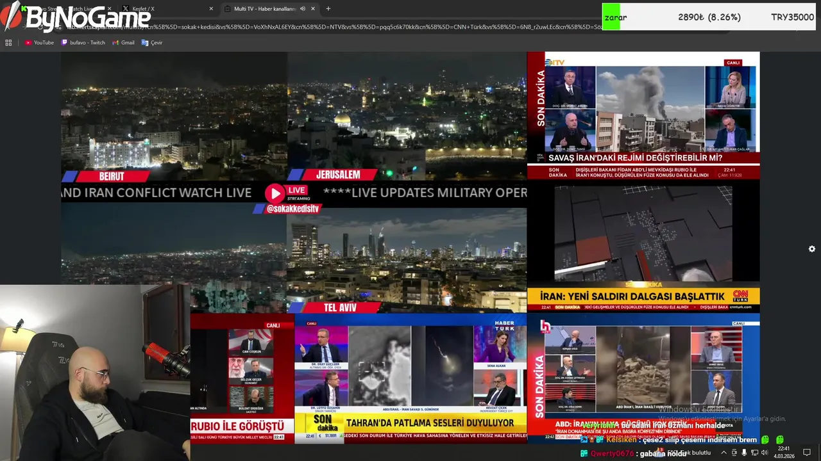Click the Halk TV Son Dakika stream tile
This screenshot has width=821, height=461.
tap(643, 378)
